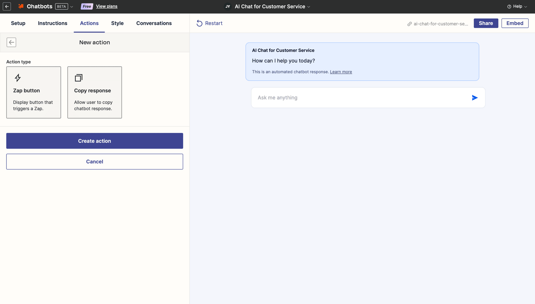
Task: Open Help via the question mark icon
Action: (509, 6)
